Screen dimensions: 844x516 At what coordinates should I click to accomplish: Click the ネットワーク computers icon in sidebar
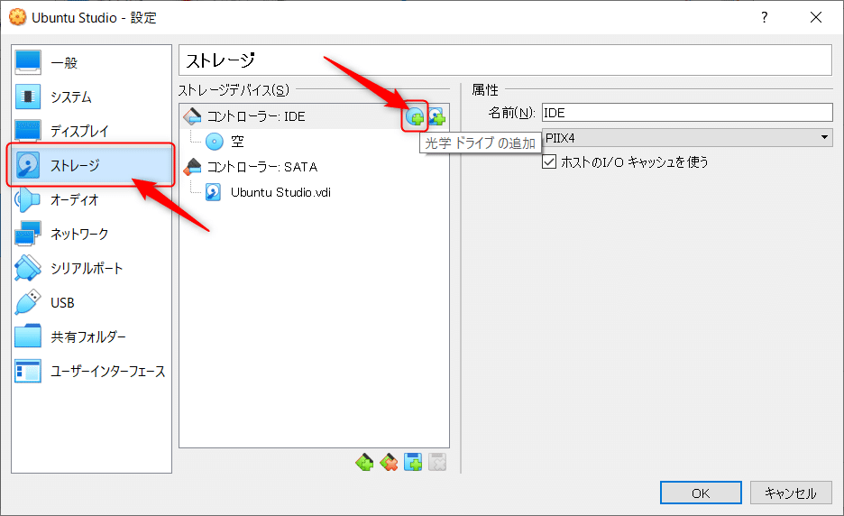(28, 234)
